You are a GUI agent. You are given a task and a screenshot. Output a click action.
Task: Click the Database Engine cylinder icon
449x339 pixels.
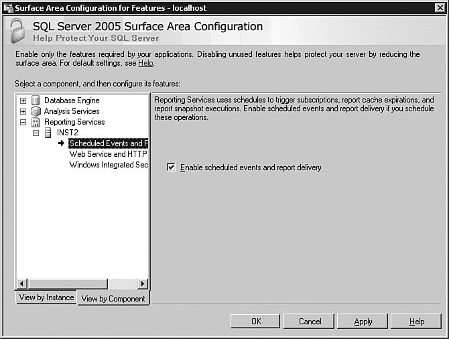[x=36, y=100]
